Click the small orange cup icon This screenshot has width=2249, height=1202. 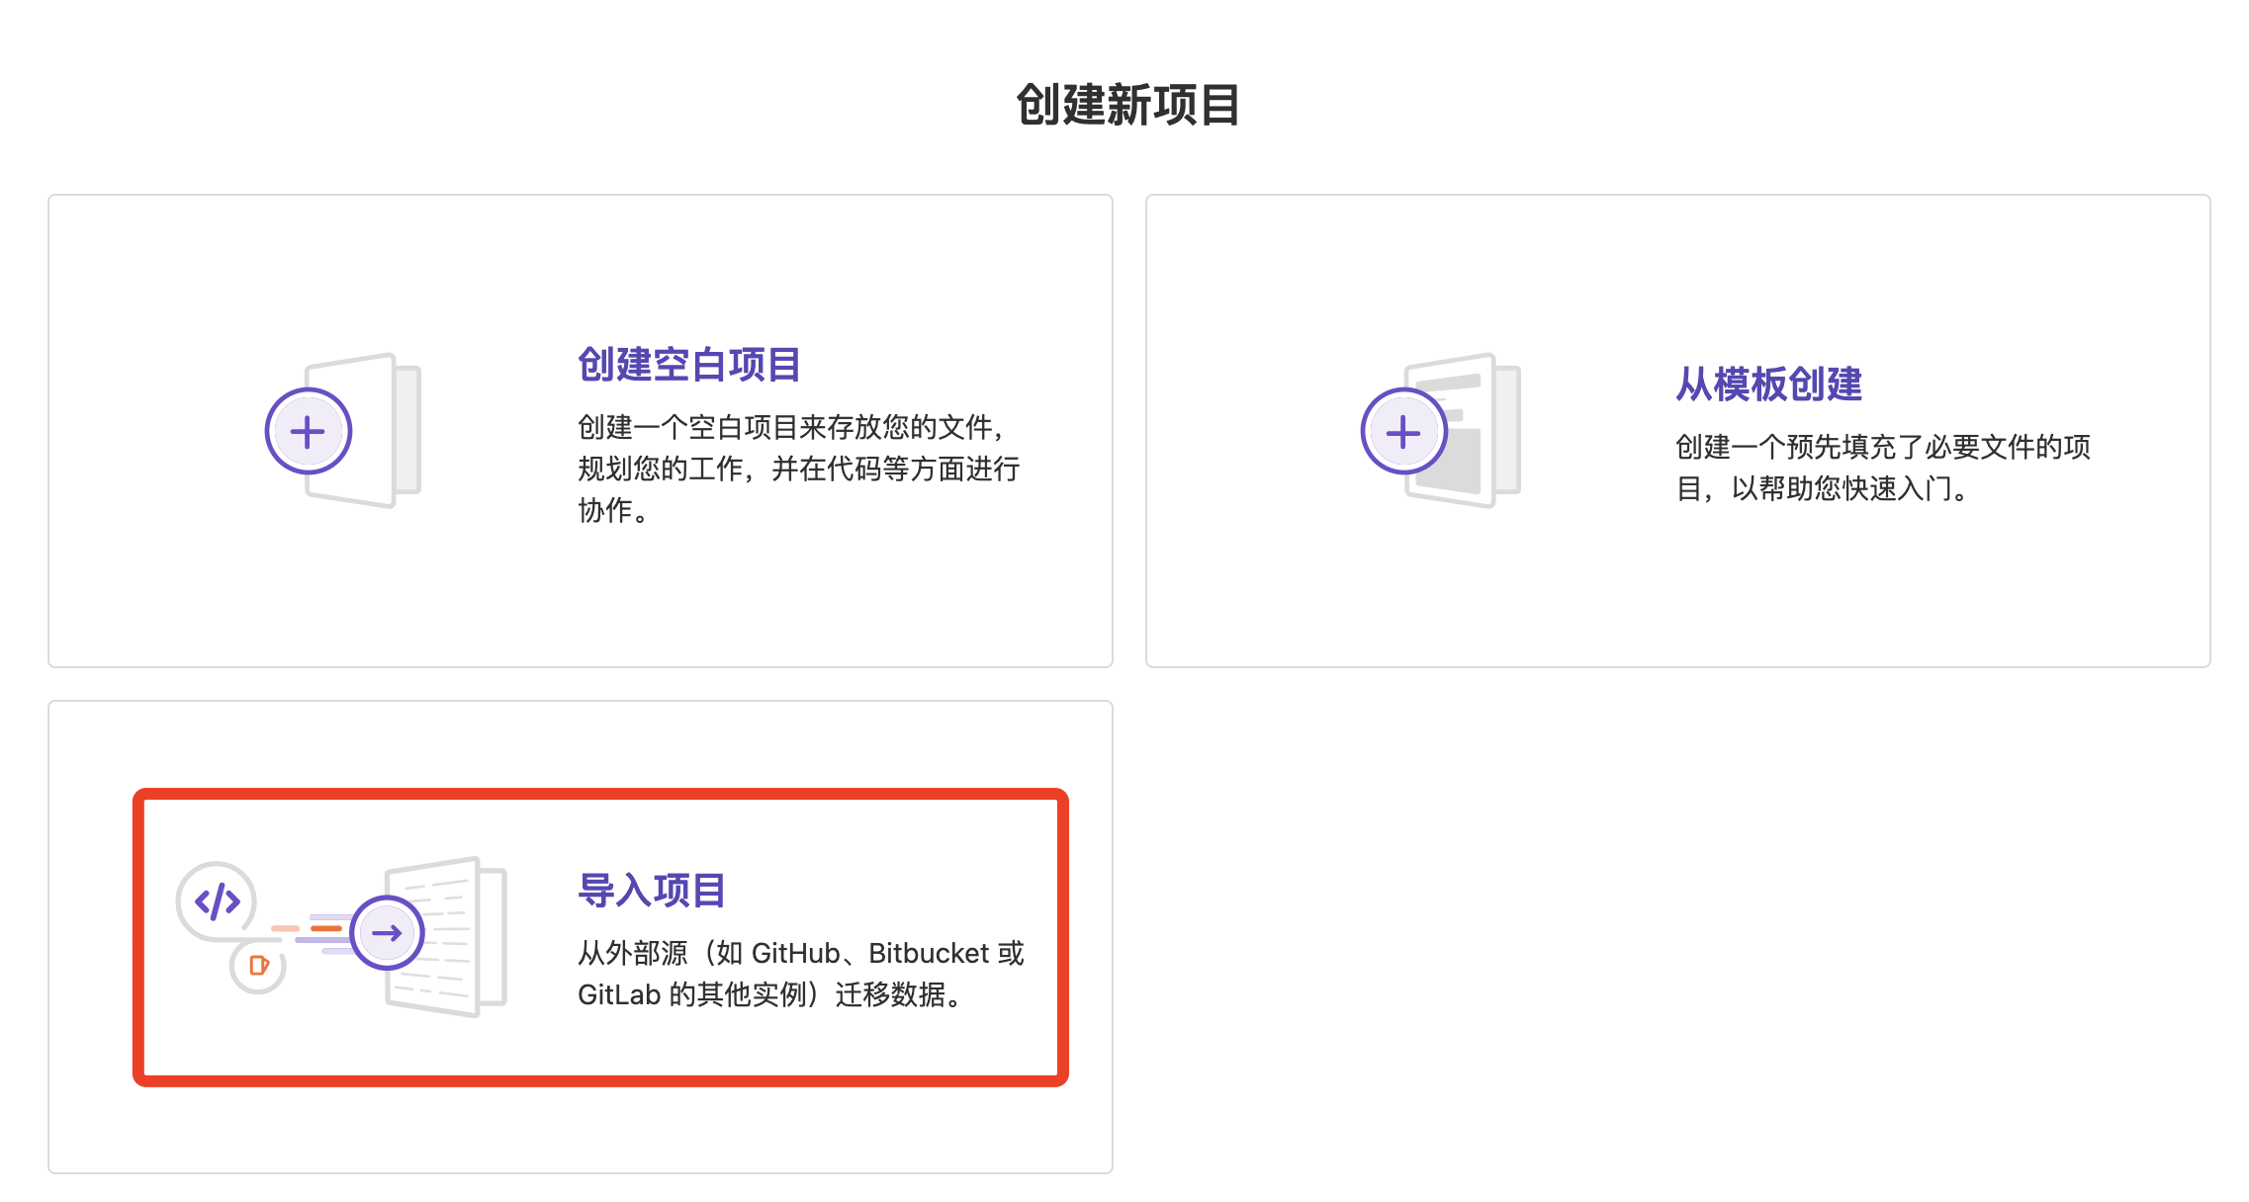(258, 966)
